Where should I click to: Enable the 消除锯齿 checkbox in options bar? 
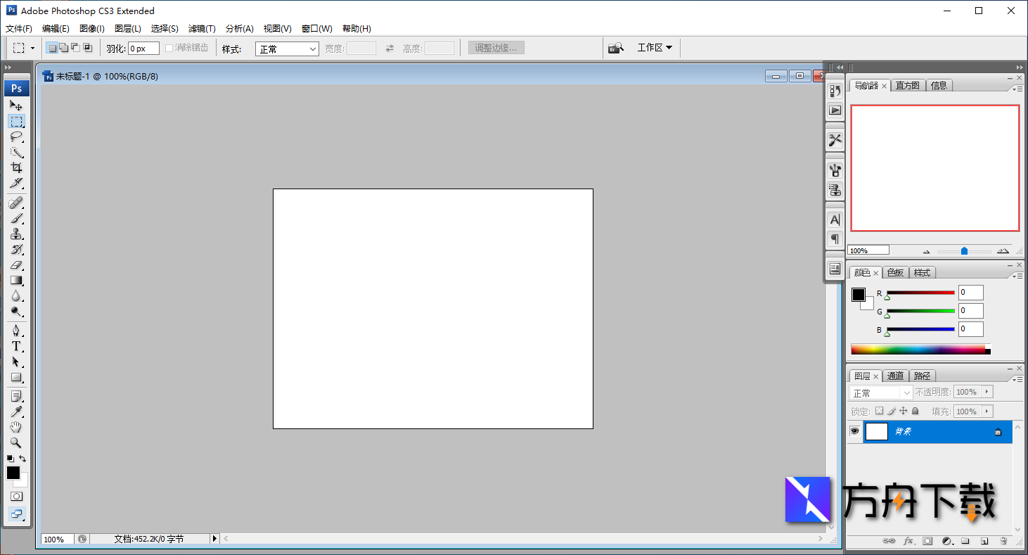coord(169,48)
